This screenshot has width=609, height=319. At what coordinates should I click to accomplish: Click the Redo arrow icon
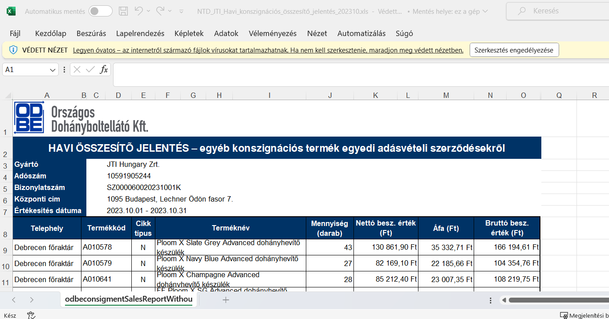[160, 11]
